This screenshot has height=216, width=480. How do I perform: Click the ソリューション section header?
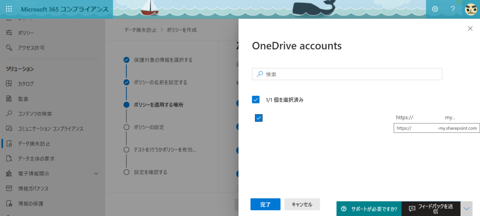[x=20, y=69]
